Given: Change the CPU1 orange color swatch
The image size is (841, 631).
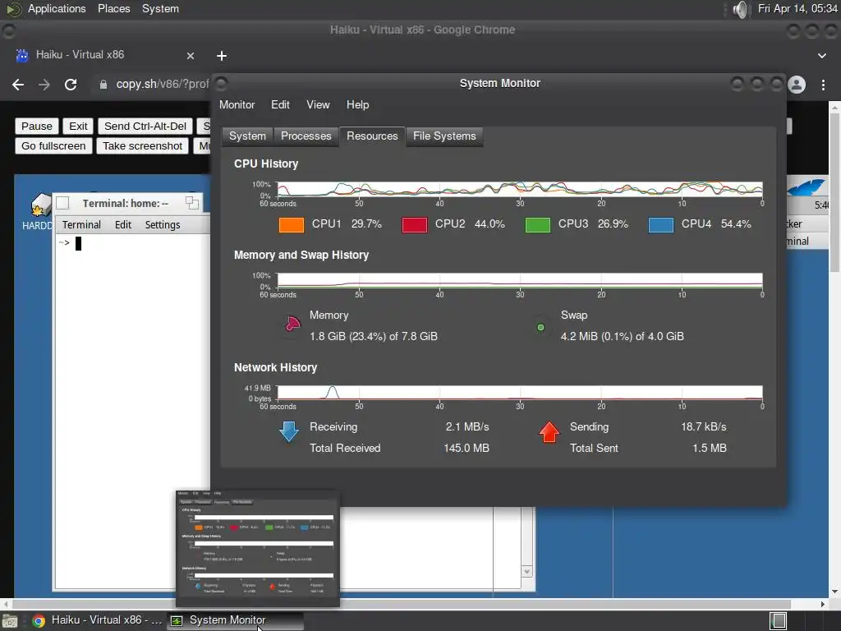Looking at the screenshot, I should point(292,224).
